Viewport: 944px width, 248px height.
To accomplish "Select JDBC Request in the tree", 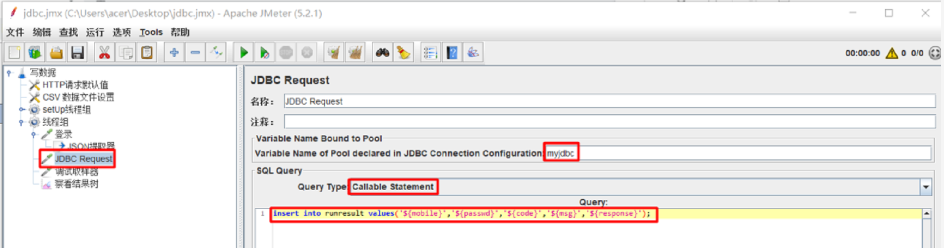I will 83,158.
